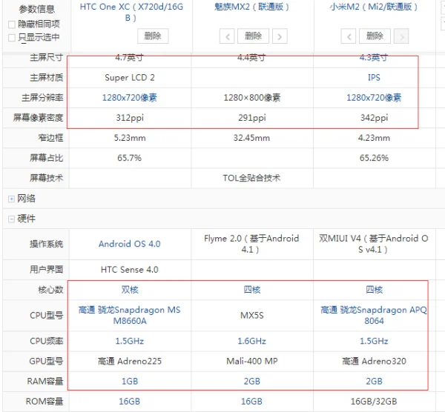Click the 1GB RAM link
The height and width of the screenshot is (412, 445).
[130, 381]
